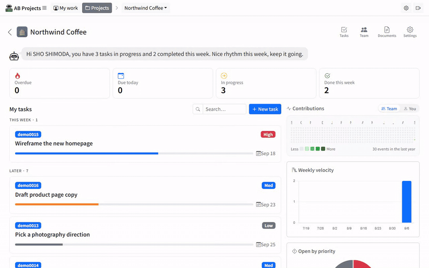Click the calendar icon next to Sep 25
This screenshot has width=429, height=268.
coord(258,244)
